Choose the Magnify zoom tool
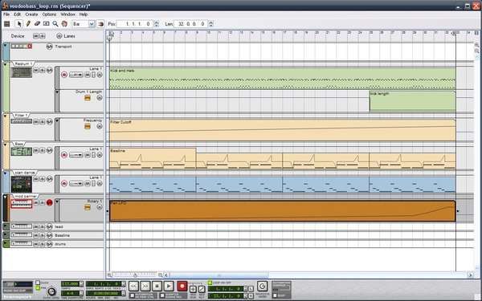The height and width of the screenshot is (301, 482). pyautogui.click(x=55, y=23)
